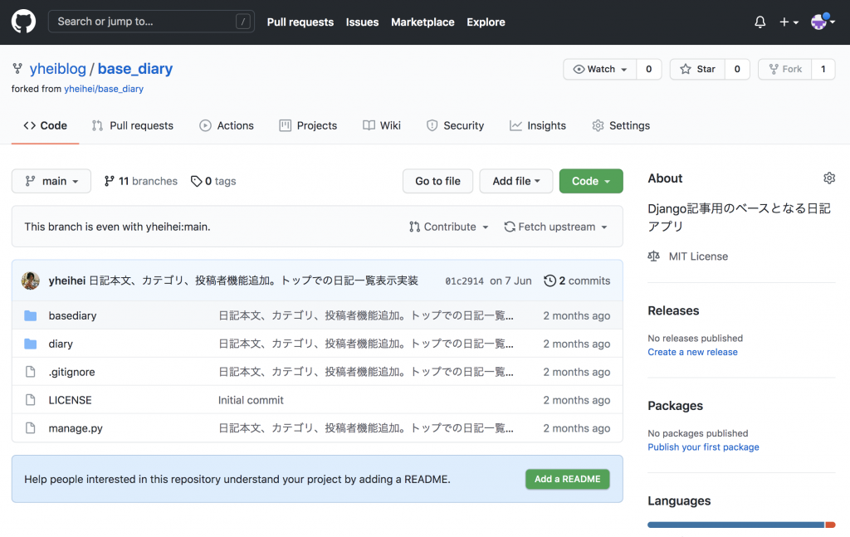
Task: Open the notifications bell
Action: point(760,22)
